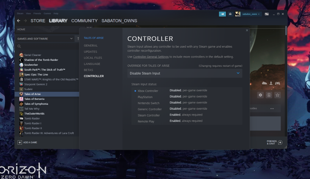The image size is (310, 179).
Task: Select Tomb Raider I in list
Action: [33, 123]
